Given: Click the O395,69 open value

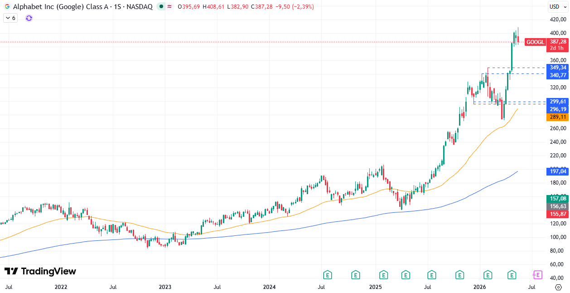Looking at the screenshot, I should tap(189, 7).
